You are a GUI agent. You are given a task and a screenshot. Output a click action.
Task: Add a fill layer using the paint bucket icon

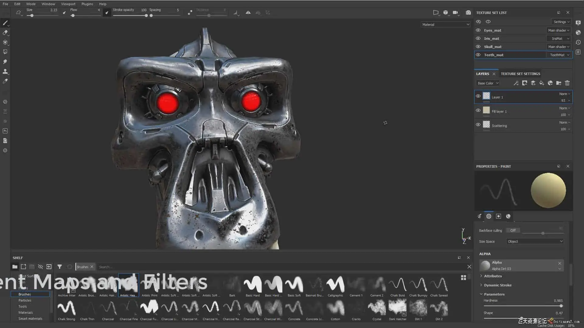click(541, 83)
